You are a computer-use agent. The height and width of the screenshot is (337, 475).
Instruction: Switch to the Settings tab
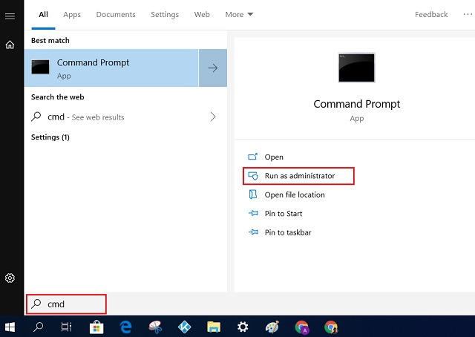165,15
